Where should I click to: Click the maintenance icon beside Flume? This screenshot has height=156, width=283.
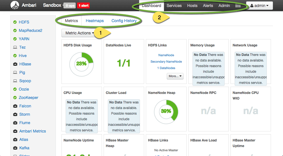(15, 123)
